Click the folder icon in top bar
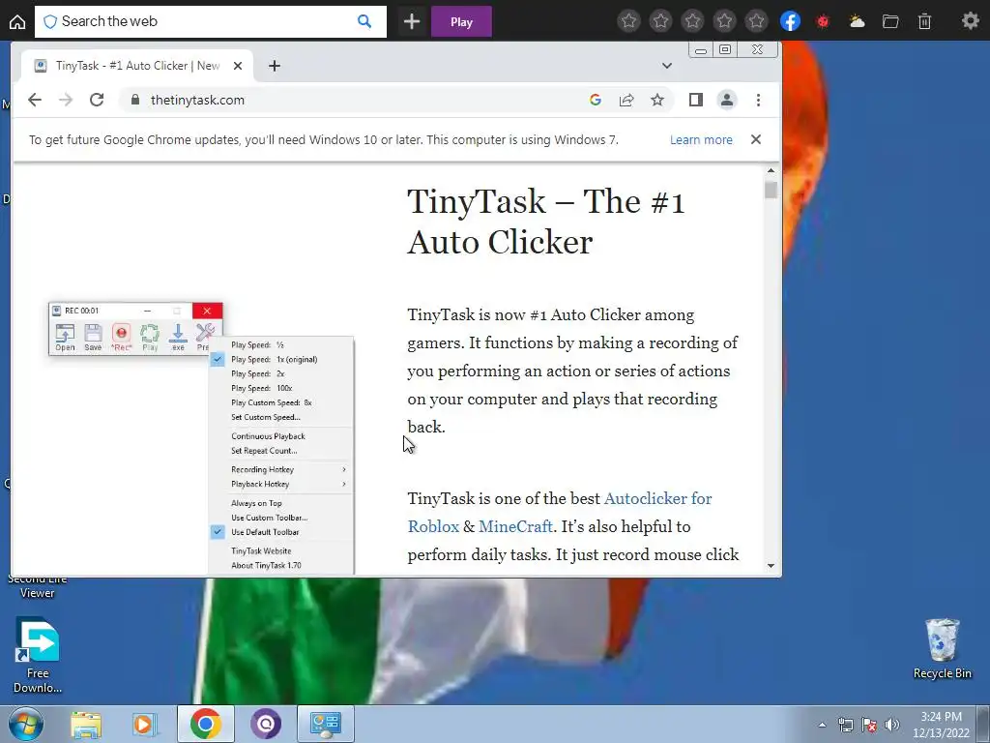The height and width of the screenshot is (743, 990). [x=890, y=21]
